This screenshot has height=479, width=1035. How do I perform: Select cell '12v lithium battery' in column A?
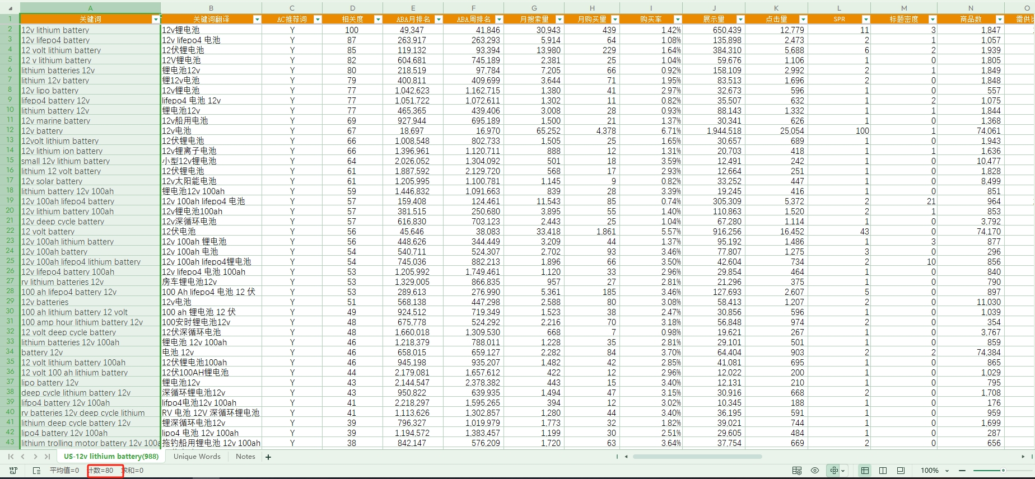coord(90,30)
